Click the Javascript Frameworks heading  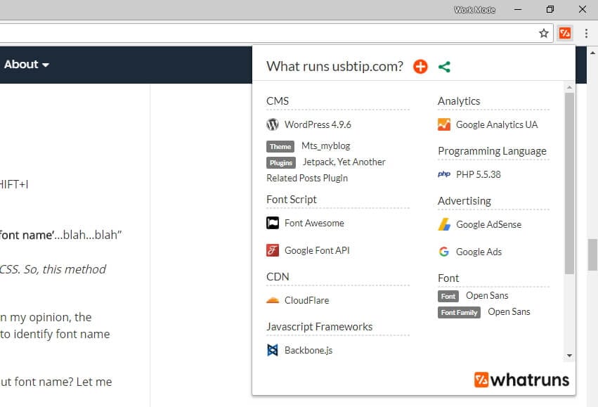[x=319, y=327]
